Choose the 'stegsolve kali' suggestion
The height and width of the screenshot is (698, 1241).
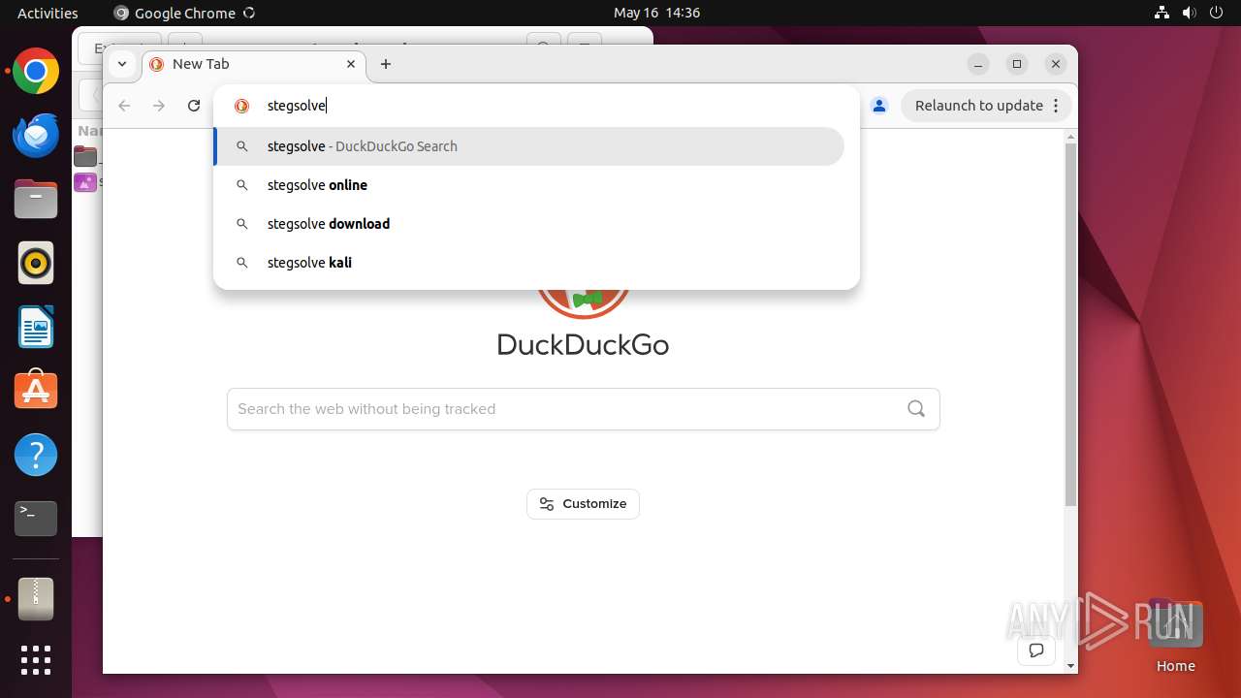coord(529,263)
